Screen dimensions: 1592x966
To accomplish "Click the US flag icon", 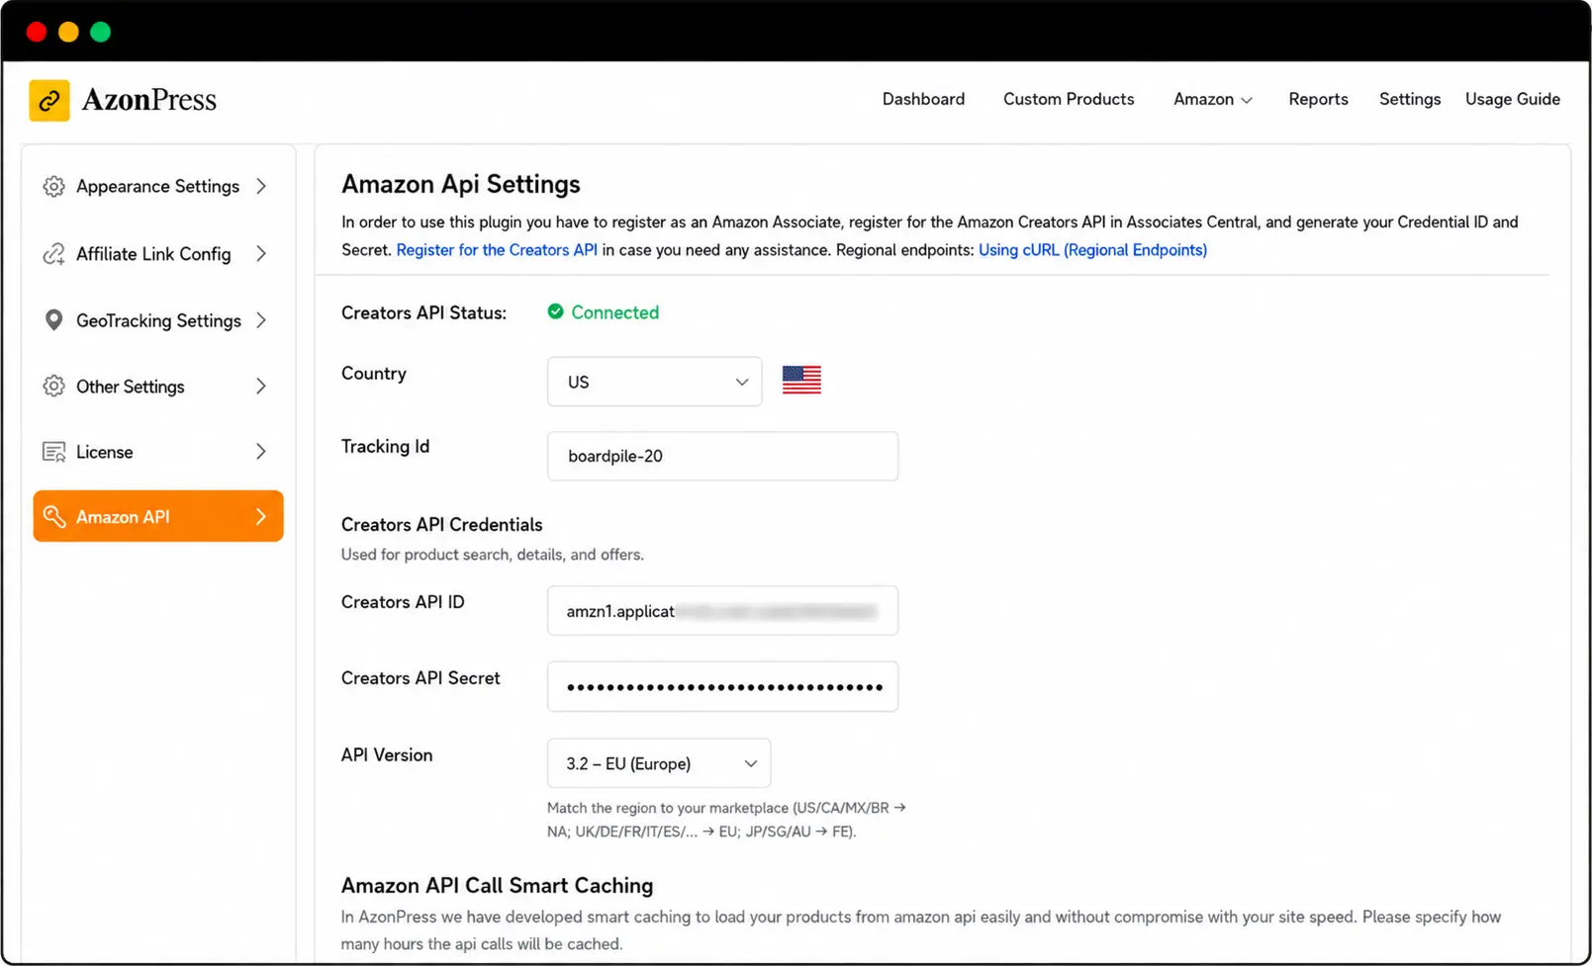I will click(x=801, y=380).
